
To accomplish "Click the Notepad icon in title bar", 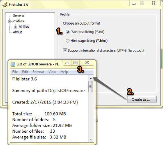I will tap(13, 64).
